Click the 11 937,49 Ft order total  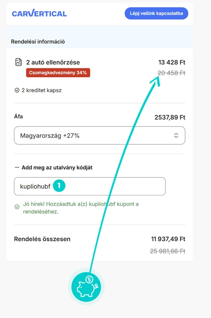point(168,239)
